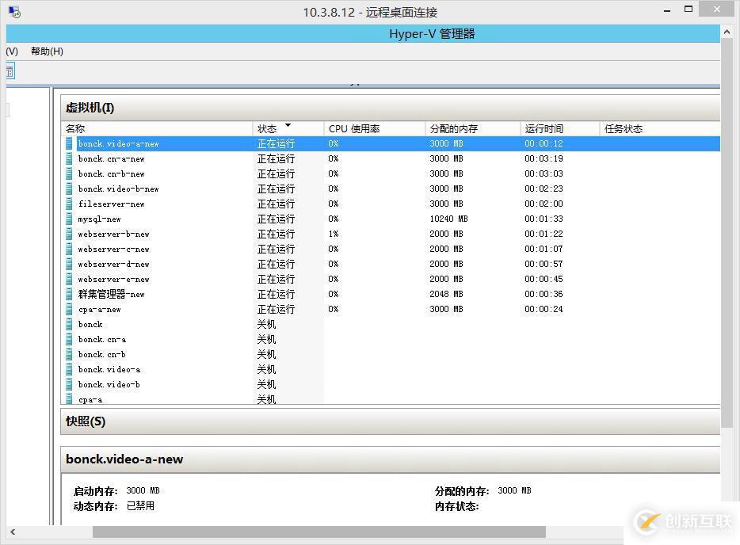This screenshot has width=740, height=545.
Task: Click the VM icon beside 群集管理器-new
Action: coord(70,295)
